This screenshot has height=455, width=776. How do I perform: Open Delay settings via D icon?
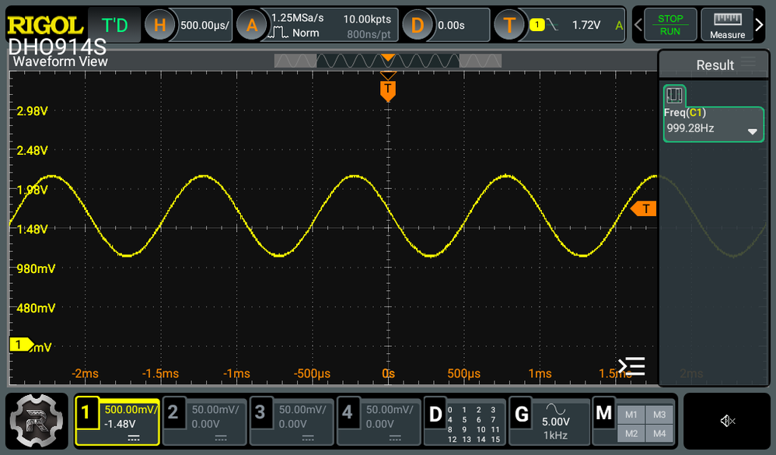pyautogui.click(x=418, y=25)
